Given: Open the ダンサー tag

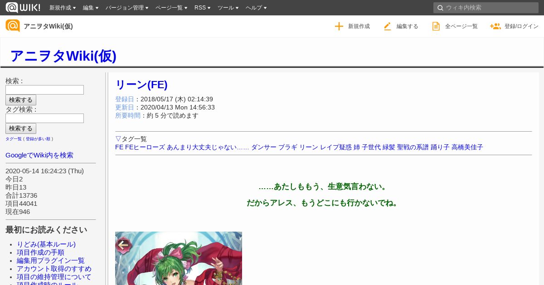Looking at the screenshot, I should point(264,147).
